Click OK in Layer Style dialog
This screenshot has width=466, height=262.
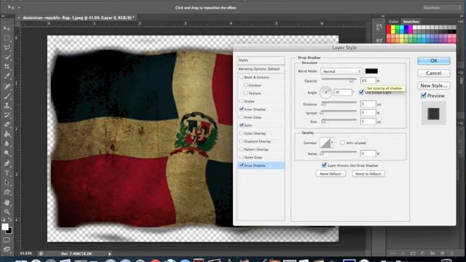[x=434, y=60]
